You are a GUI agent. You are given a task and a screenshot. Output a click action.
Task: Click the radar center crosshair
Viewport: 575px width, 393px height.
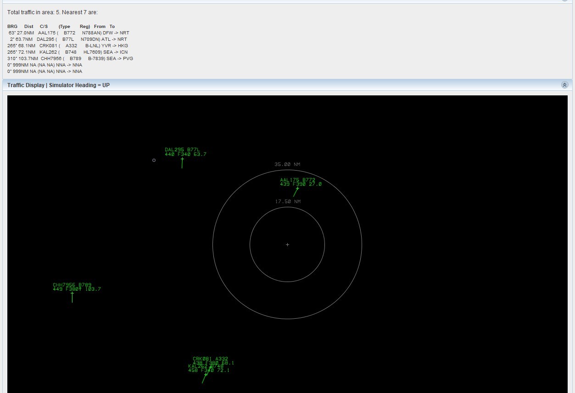(x=287, y=244)
